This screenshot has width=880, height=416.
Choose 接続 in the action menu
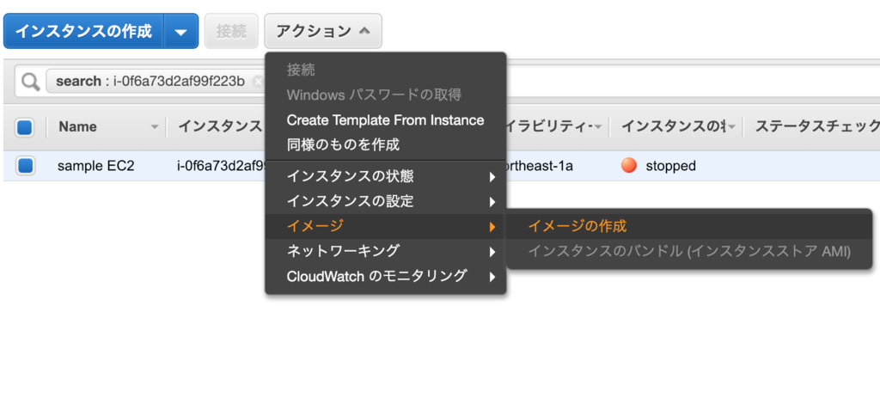[386, 70]
